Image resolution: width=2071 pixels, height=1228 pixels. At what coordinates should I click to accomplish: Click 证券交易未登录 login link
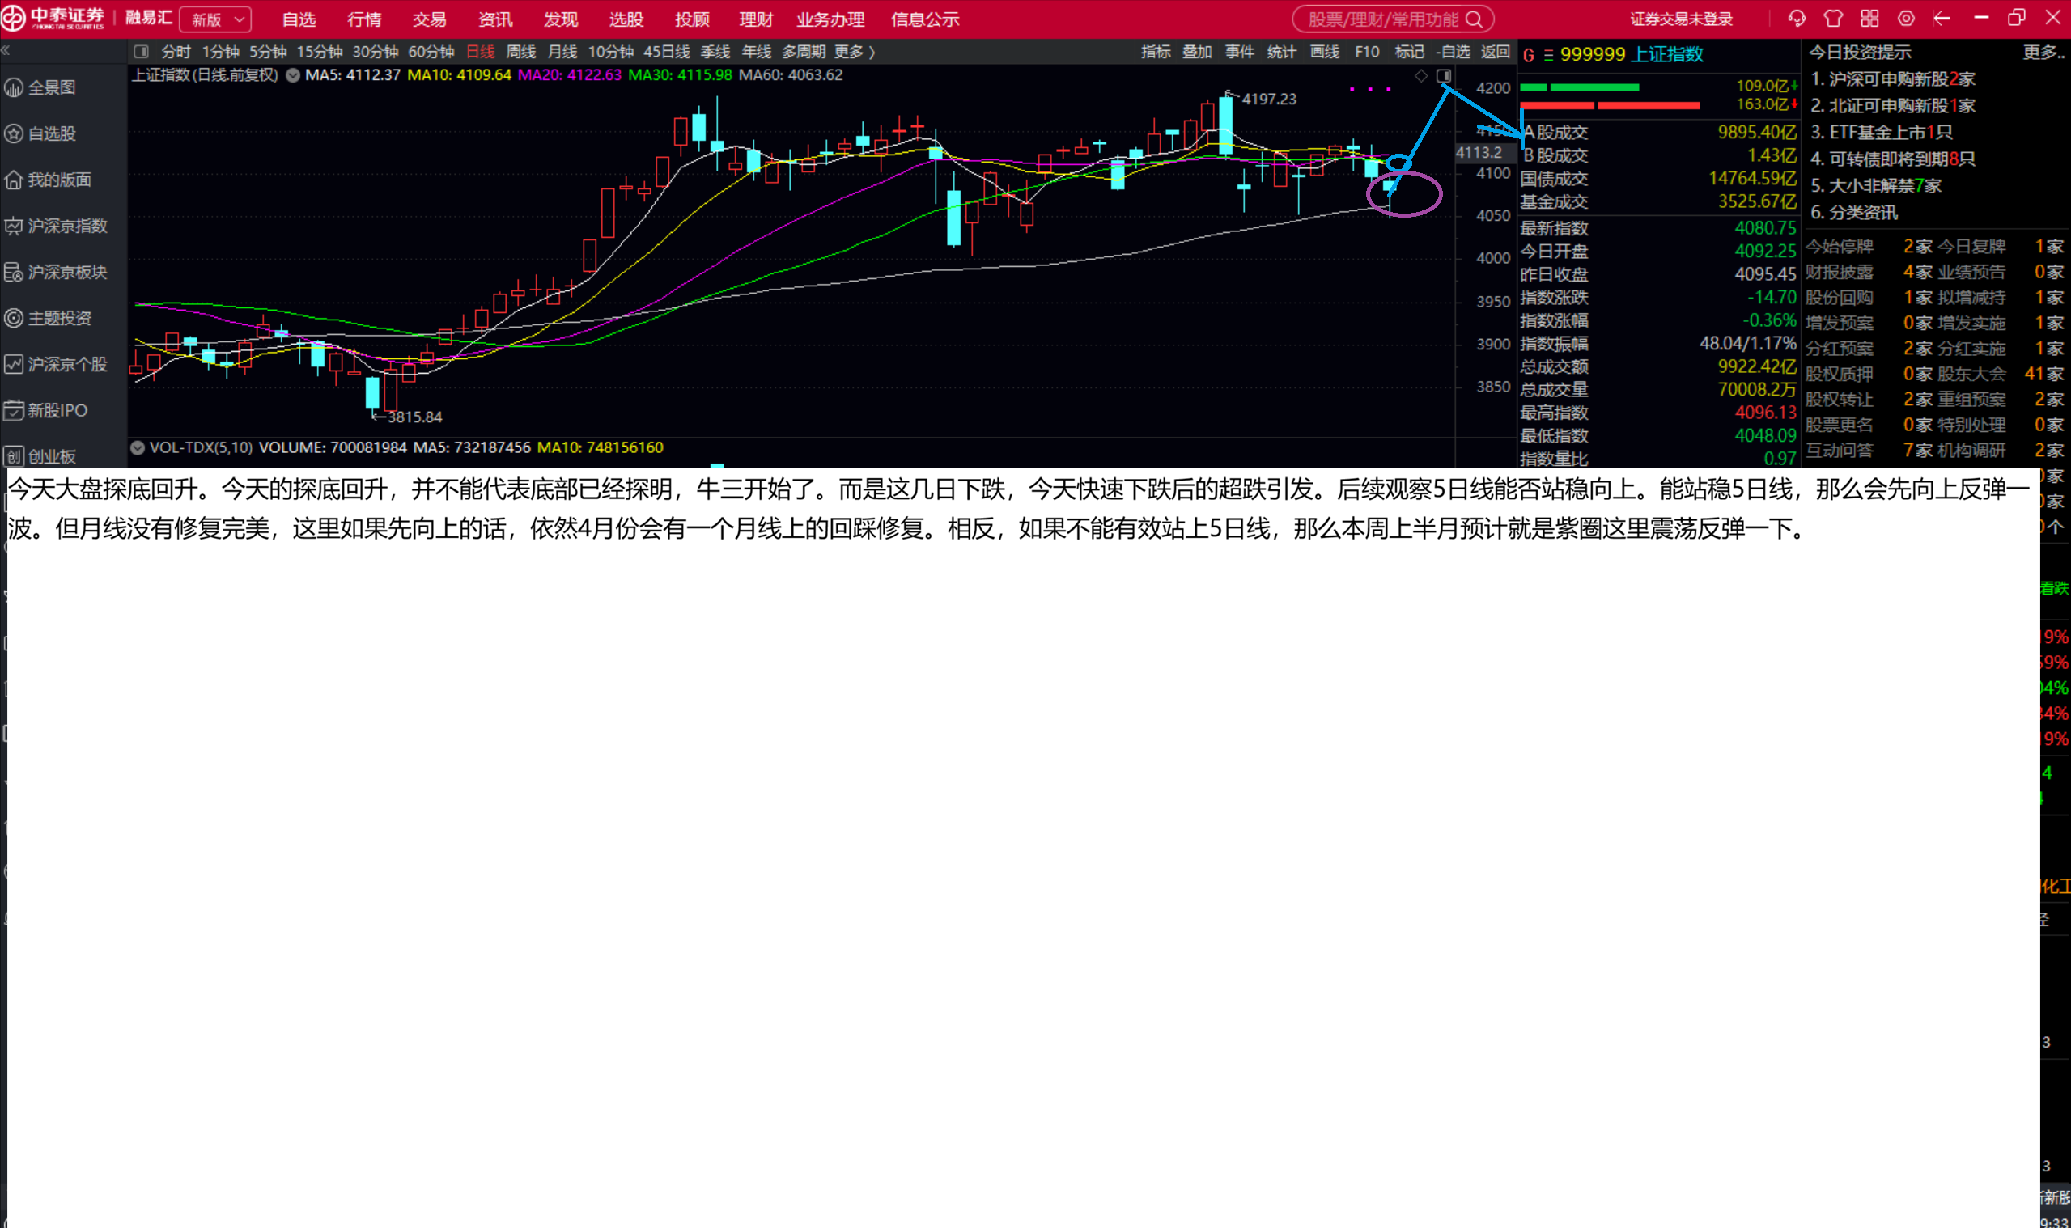click(x=1681, y=19)
